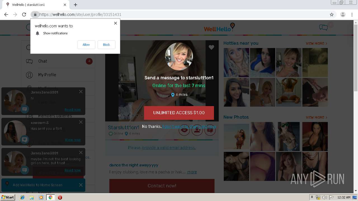Viewport: 358px width, 201px height.
Task: Click the Opera icon in the taskbar
Action: click(60, 197)
